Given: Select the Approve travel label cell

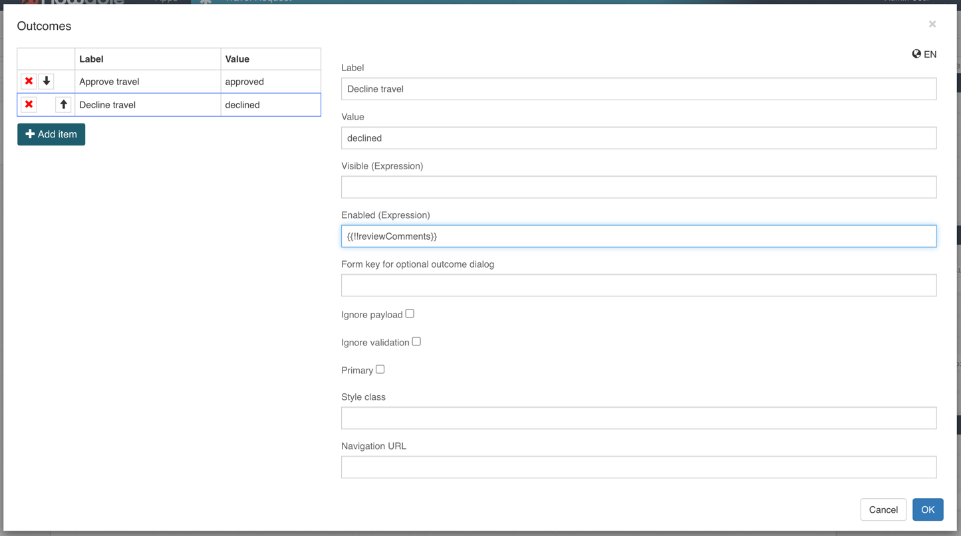Looking at the screenshot, I should (x=147, y=82).
